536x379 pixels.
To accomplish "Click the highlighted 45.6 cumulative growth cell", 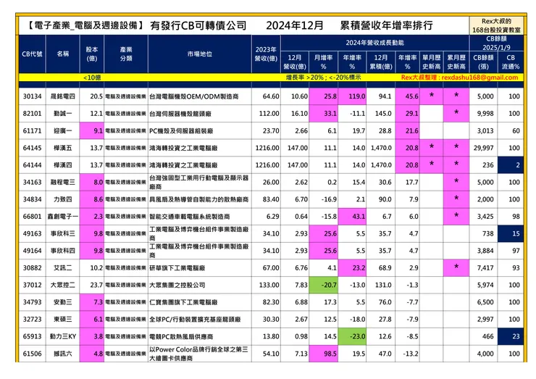I will [x=407, y=96].
